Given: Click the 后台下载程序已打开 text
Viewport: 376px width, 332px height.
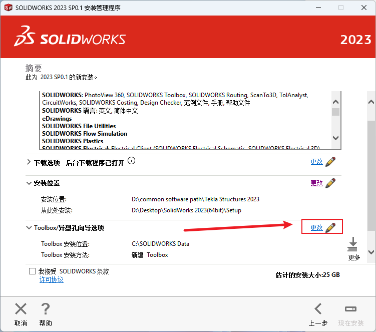Looking at the screenshot, I should tap(95, 163).
